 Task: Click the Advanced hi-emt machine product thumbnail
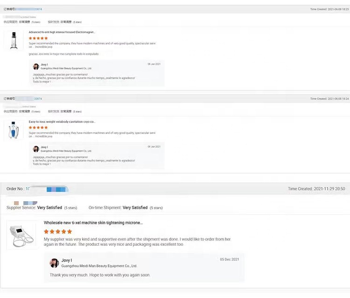[14, 40]
